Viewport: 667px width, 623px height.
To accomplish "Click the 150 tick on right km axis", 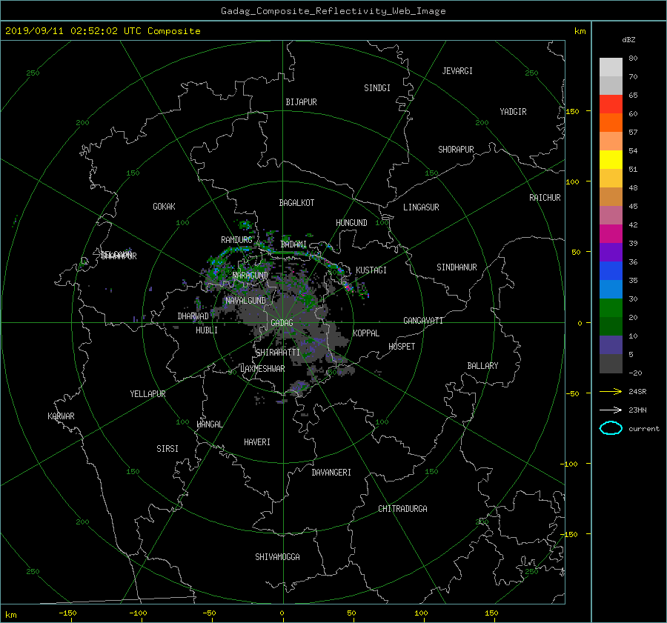I will click(573, 111).
